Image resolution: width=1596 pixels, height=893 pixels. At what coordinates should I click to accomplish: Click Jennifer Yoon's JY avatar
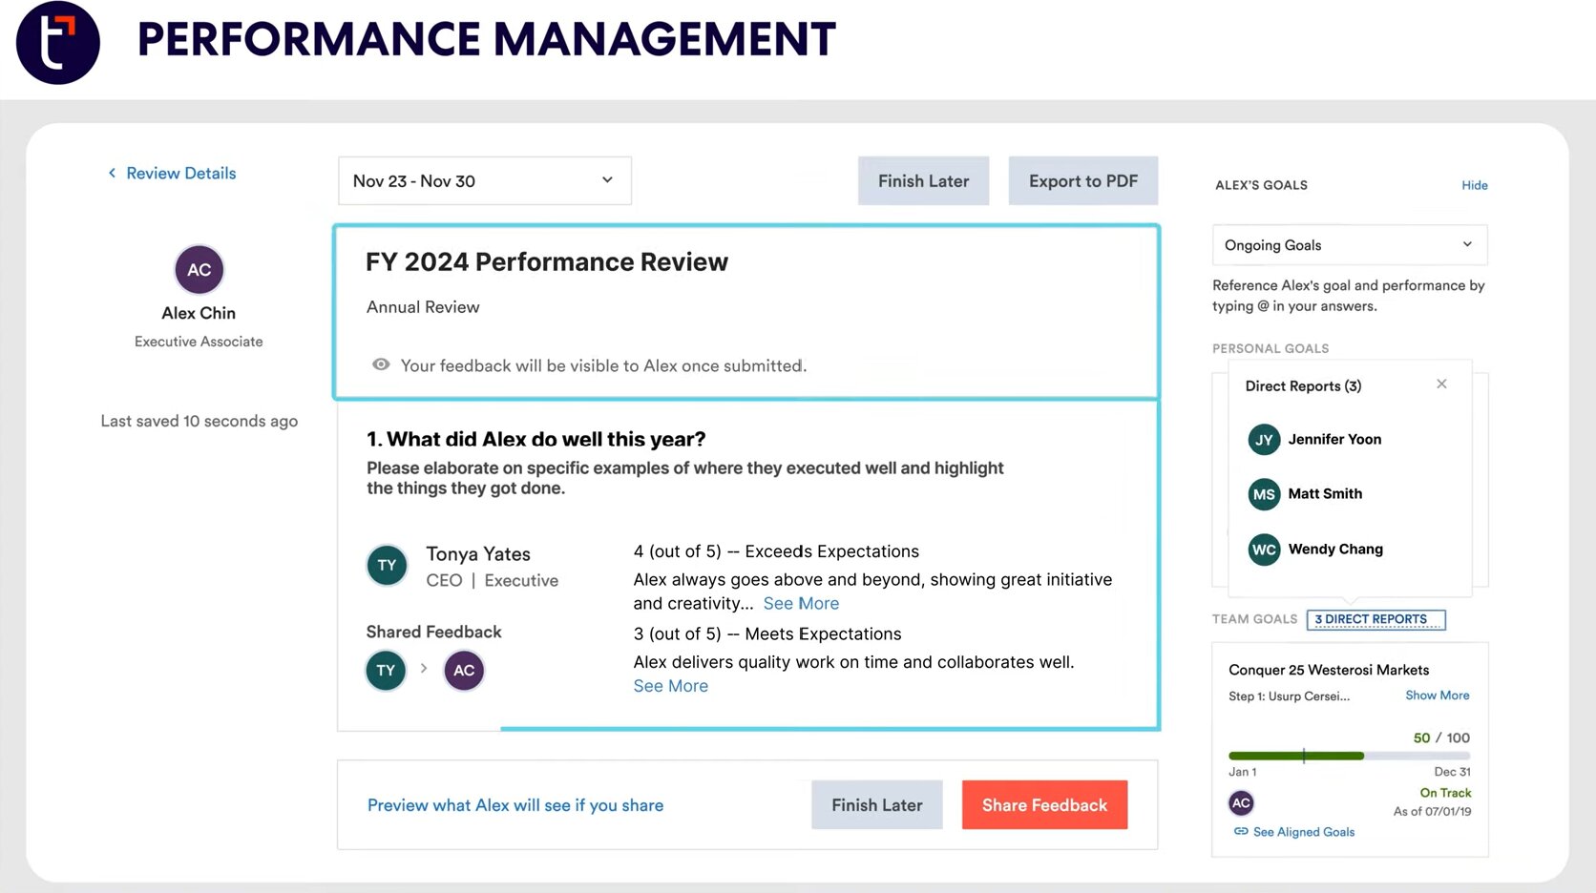(x=1264, y=440)
